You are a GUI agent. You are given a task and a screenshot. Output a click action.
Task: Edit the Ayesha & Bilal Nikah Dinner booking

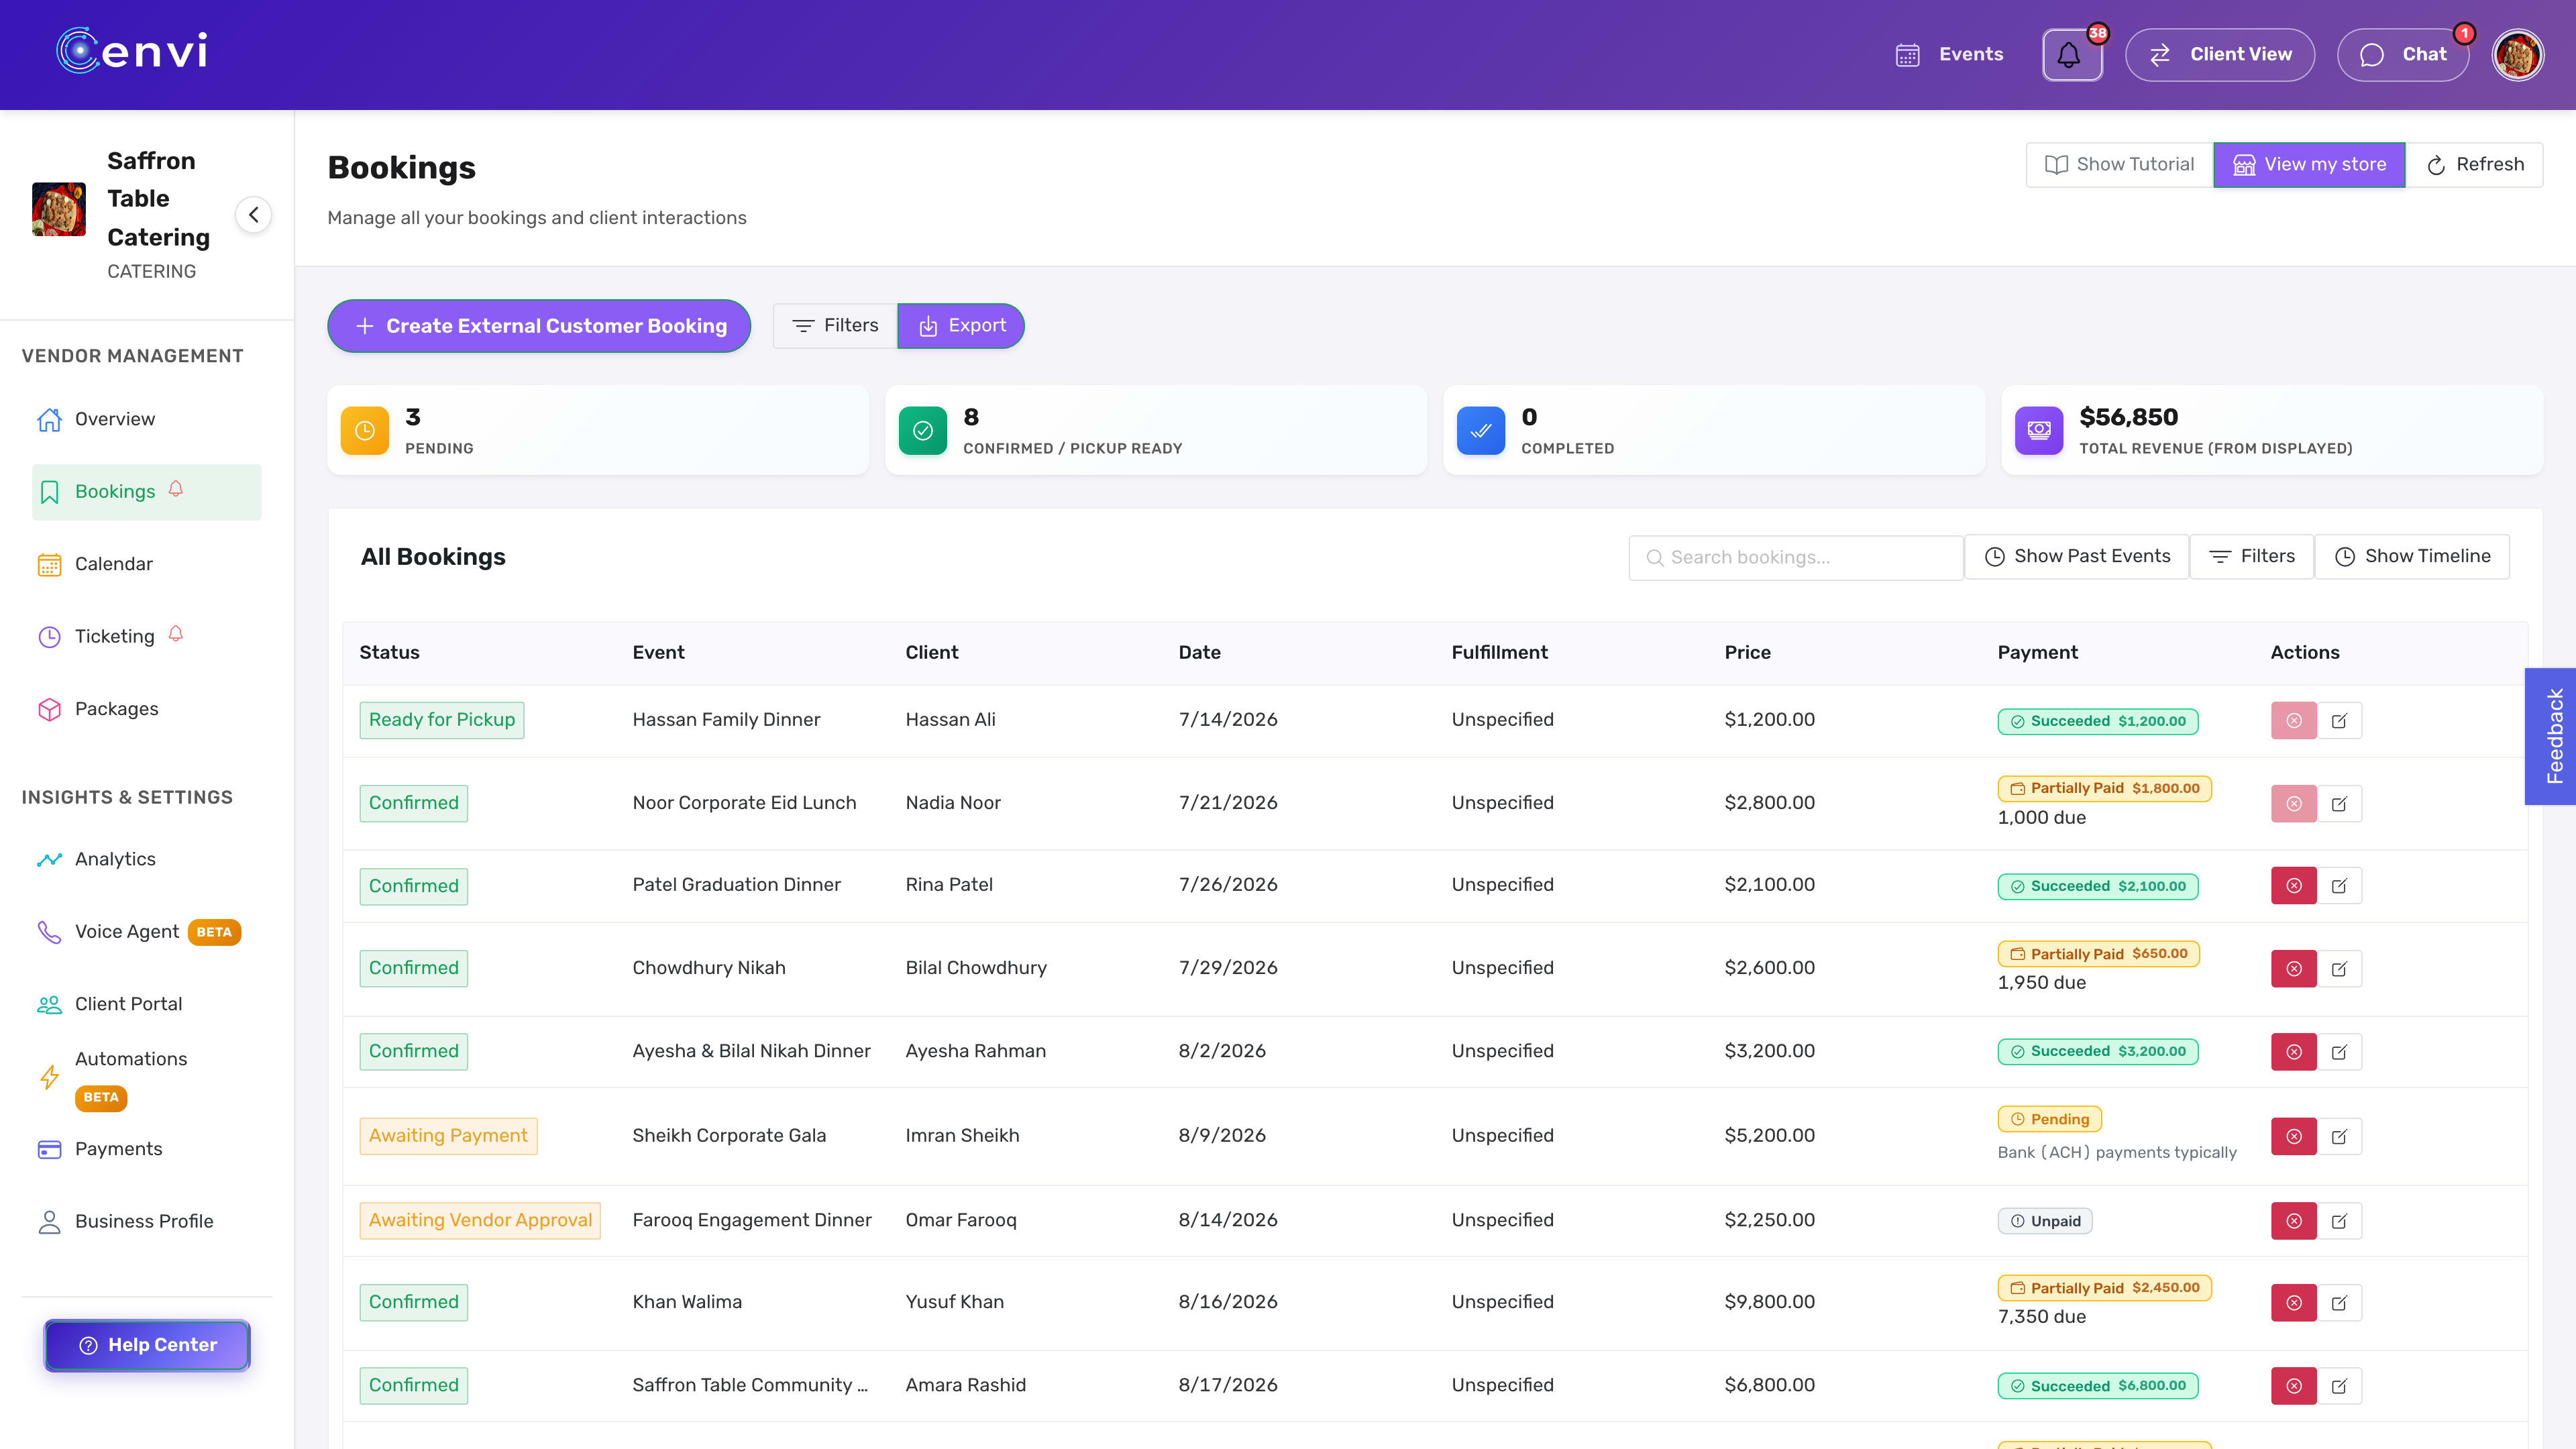[2339, 1052]
